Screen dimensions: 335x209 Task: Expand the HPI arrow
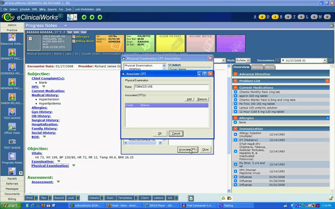click(44, 87)
